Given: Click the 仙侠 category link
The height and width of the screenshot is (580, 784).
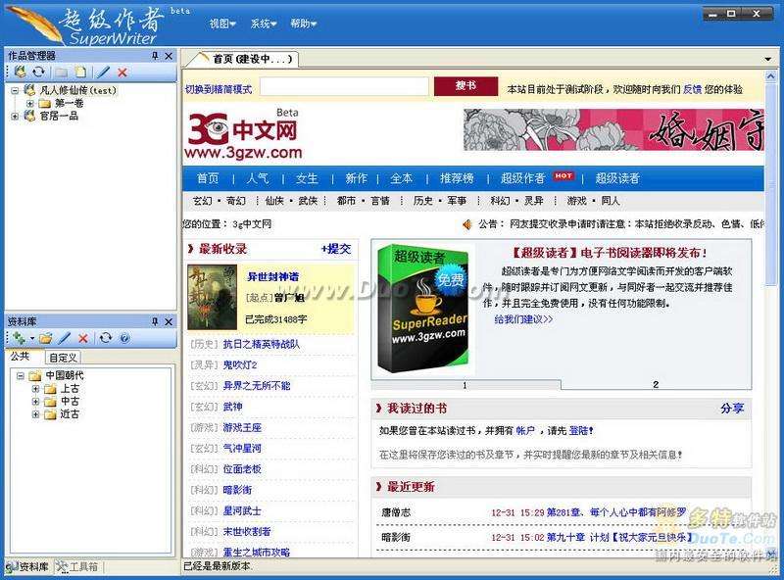Looking at the screenshot, I should tap(274, 201).
